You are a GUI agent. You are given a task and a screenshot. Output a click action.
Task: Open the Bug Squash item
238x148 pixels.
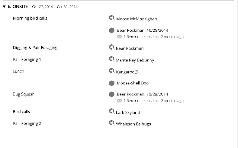pos(24,94)
